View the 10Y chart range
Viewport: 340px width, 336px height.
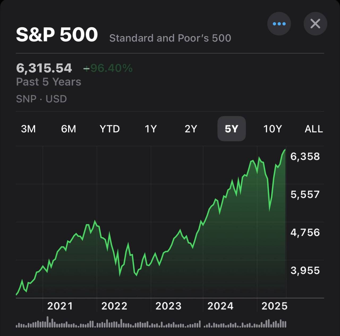[x=272, y=129]
